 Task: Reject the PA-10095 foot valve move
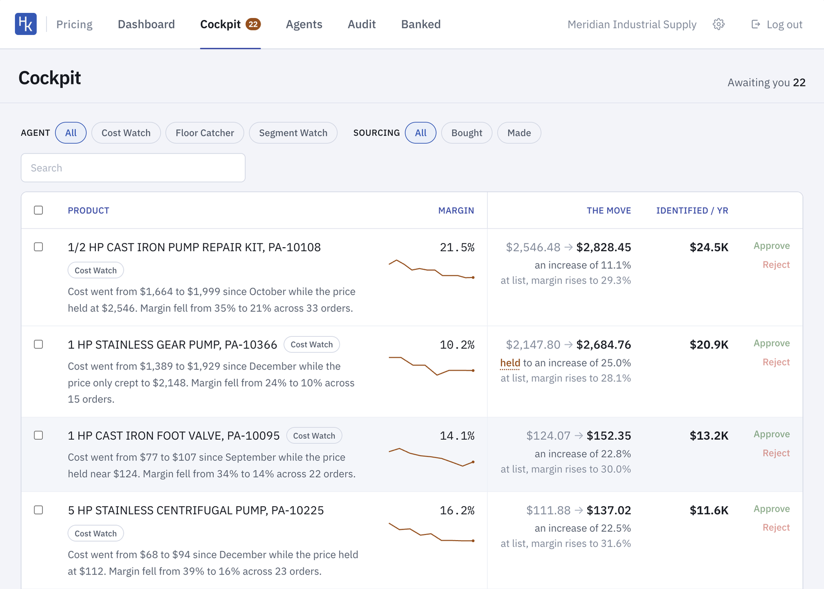coord(776,453)
